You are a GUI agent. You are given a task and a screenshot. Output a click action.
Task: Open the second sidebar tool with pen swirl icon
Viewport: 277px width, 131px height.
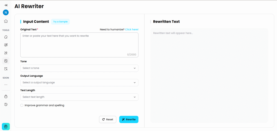click(x=6, y=45)
